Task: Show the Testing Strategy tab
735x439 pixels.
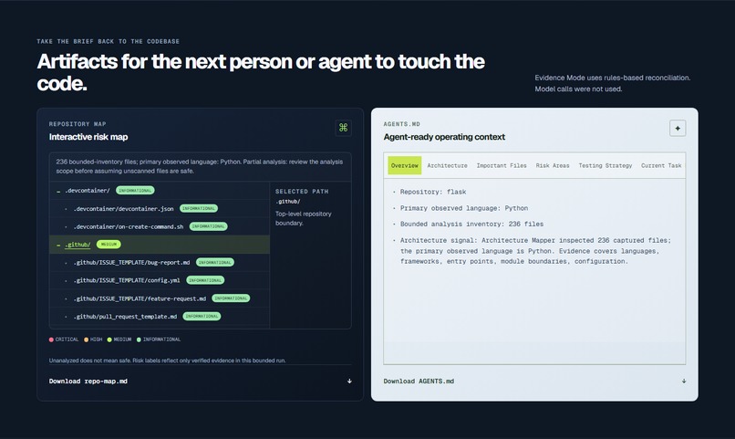Action: [606, 165]
